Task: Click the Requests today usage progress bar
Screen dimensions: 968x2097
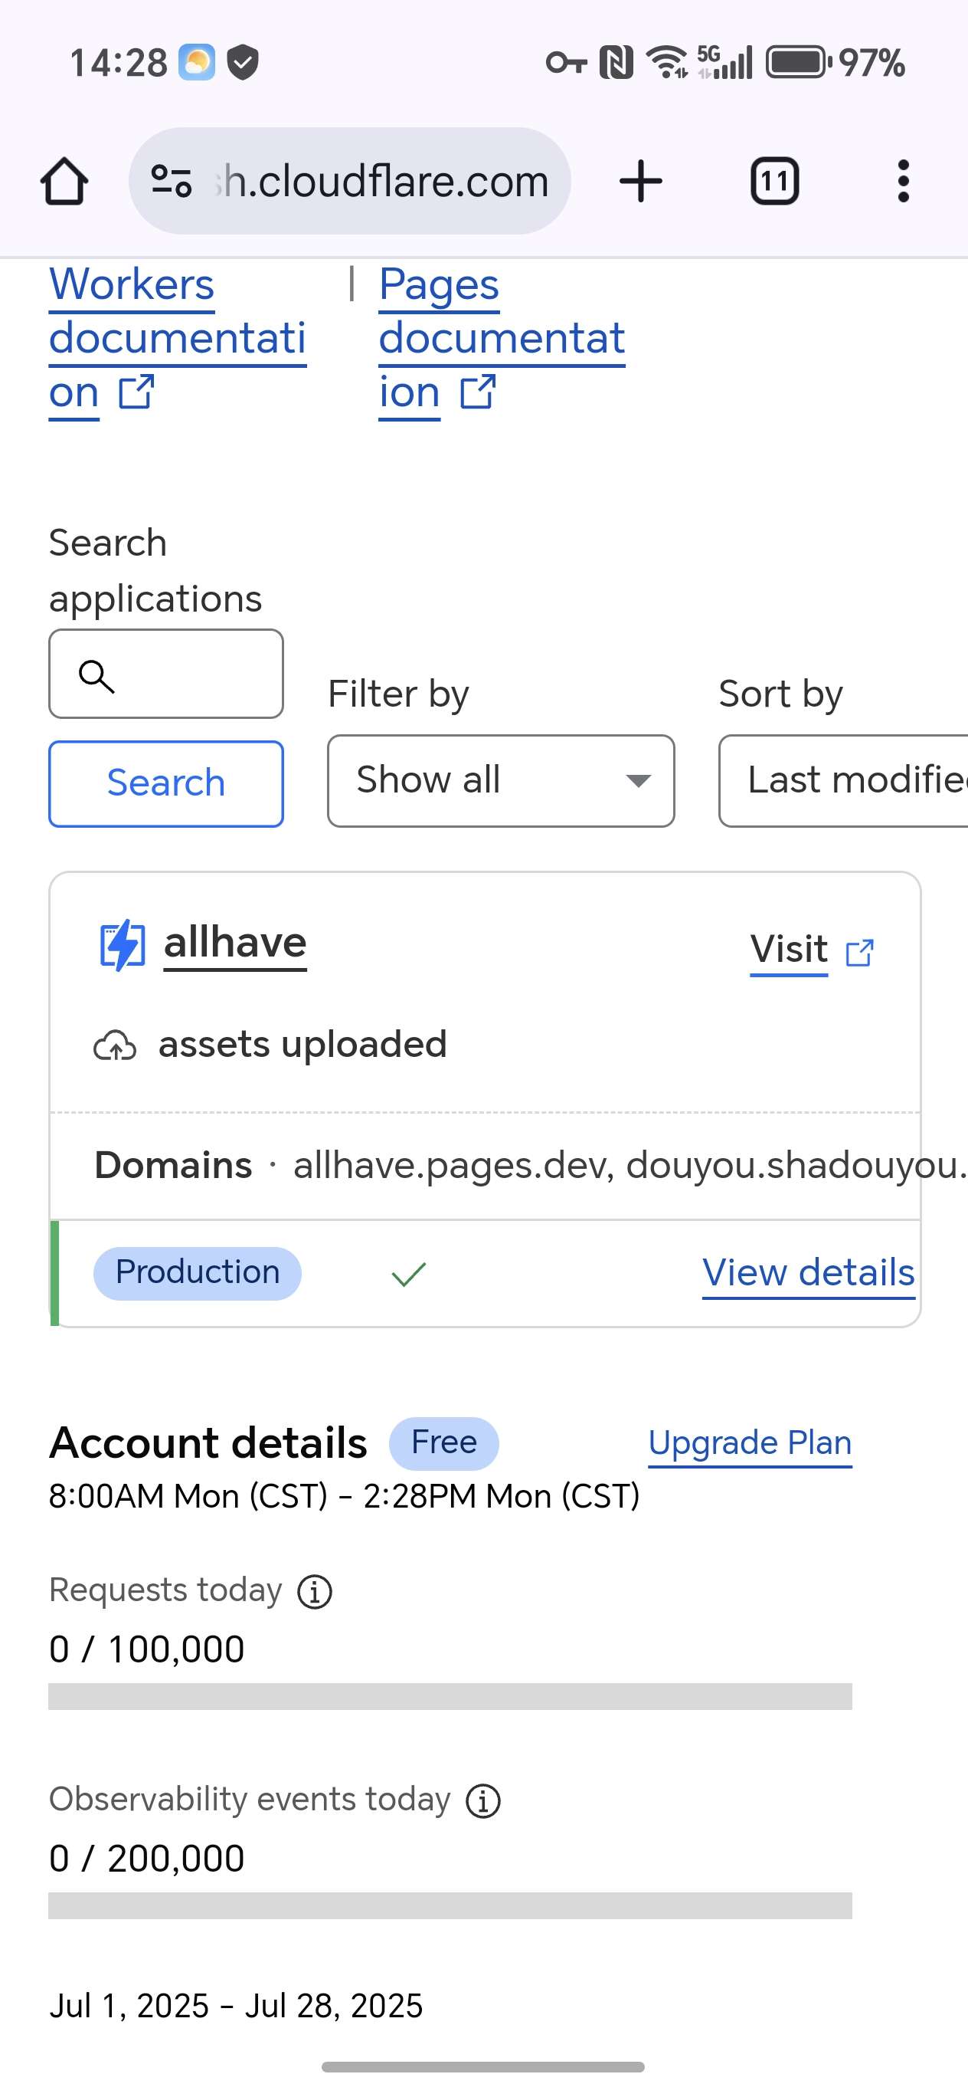Action: click(x=450, y=1696)
